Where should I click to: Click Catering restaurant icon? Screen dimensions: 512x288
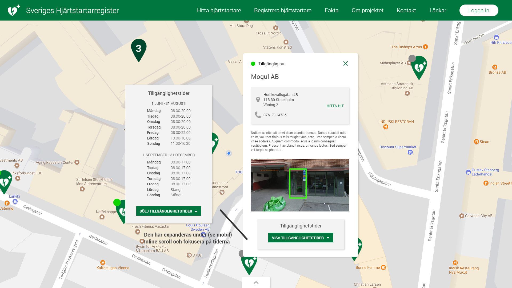(7, 203)
